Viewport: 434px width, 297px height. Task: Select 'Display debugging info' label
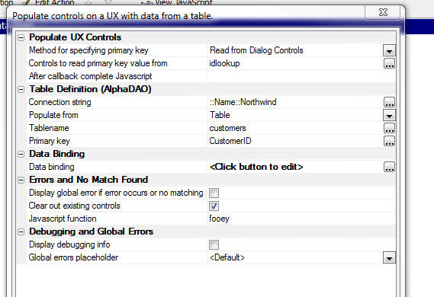[69, 244]
